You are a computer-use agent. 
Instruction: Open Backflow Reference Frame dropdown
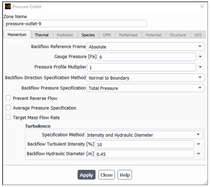click(145, 46)
